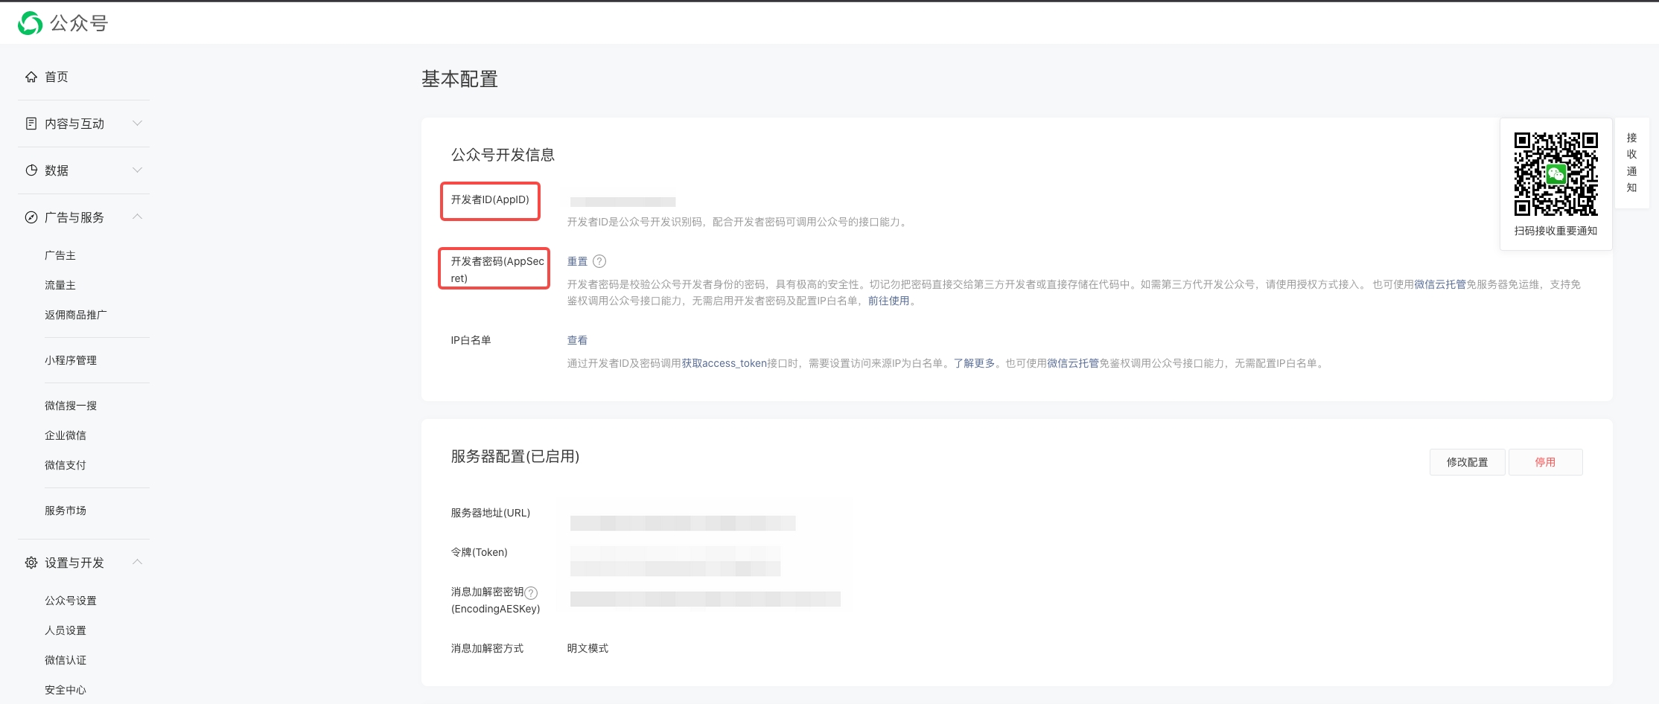Click help icon next to 重置

click(599, 261)
